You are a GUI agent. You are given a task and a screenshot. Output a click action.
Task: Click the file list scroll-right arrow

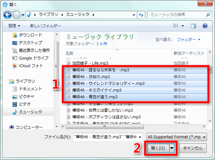click(x=204, y=126)
